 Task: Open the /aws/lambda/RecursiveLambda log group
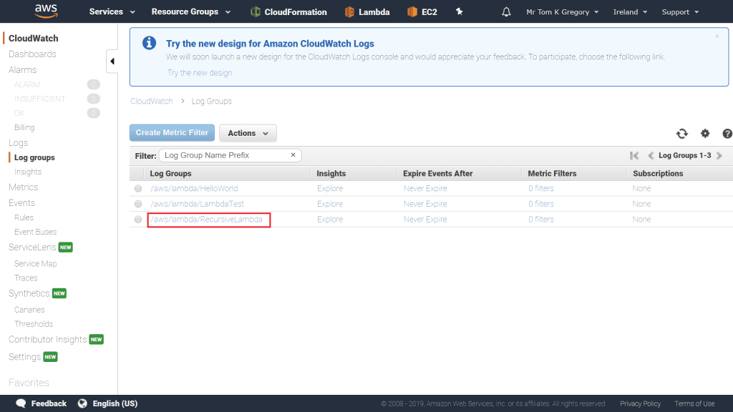pyautogui.click(x=206, y=220)
